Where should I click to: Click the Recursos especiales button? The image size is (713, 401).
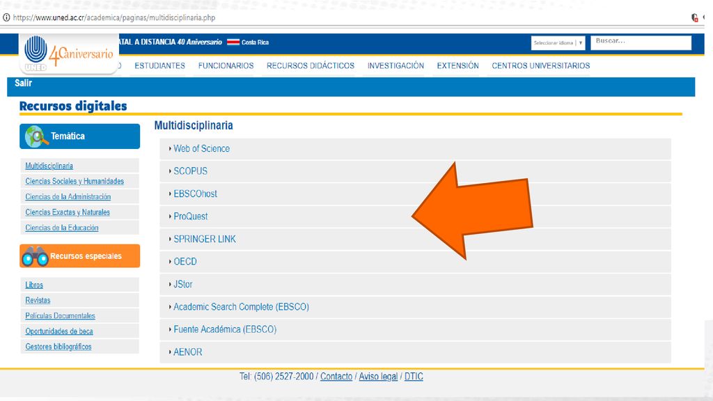pos(79,256)
